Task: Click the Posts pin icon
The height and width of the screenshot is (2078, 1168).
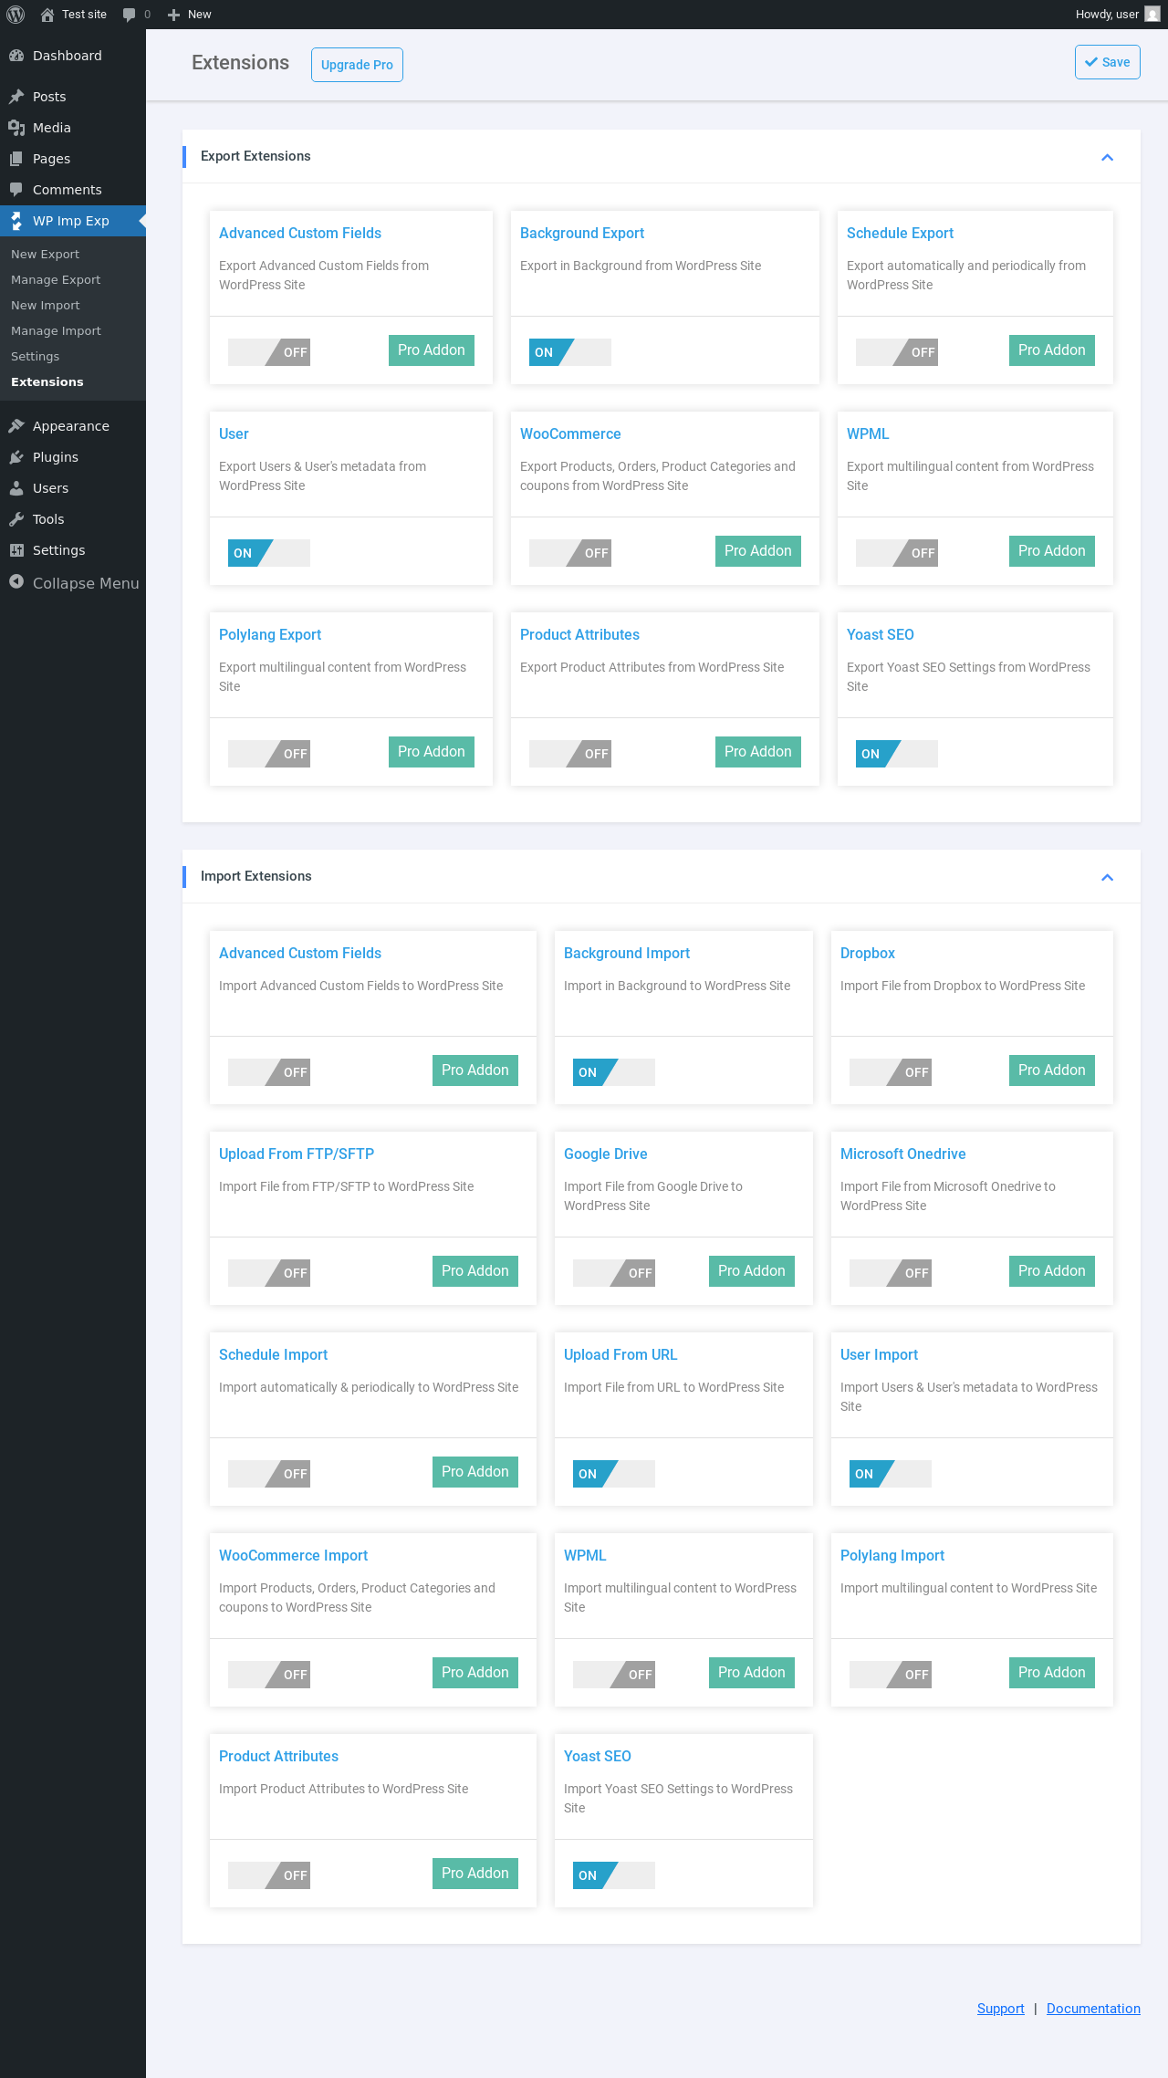Action: pyautogui.click(x=16, y=97)
